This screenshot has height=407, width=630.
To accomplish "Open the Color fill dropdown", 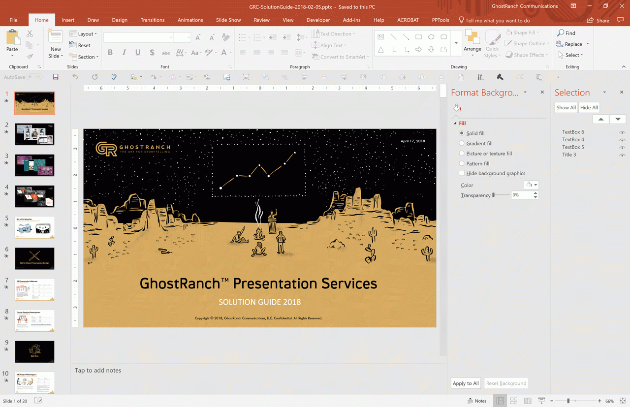I will coord(532,185).
